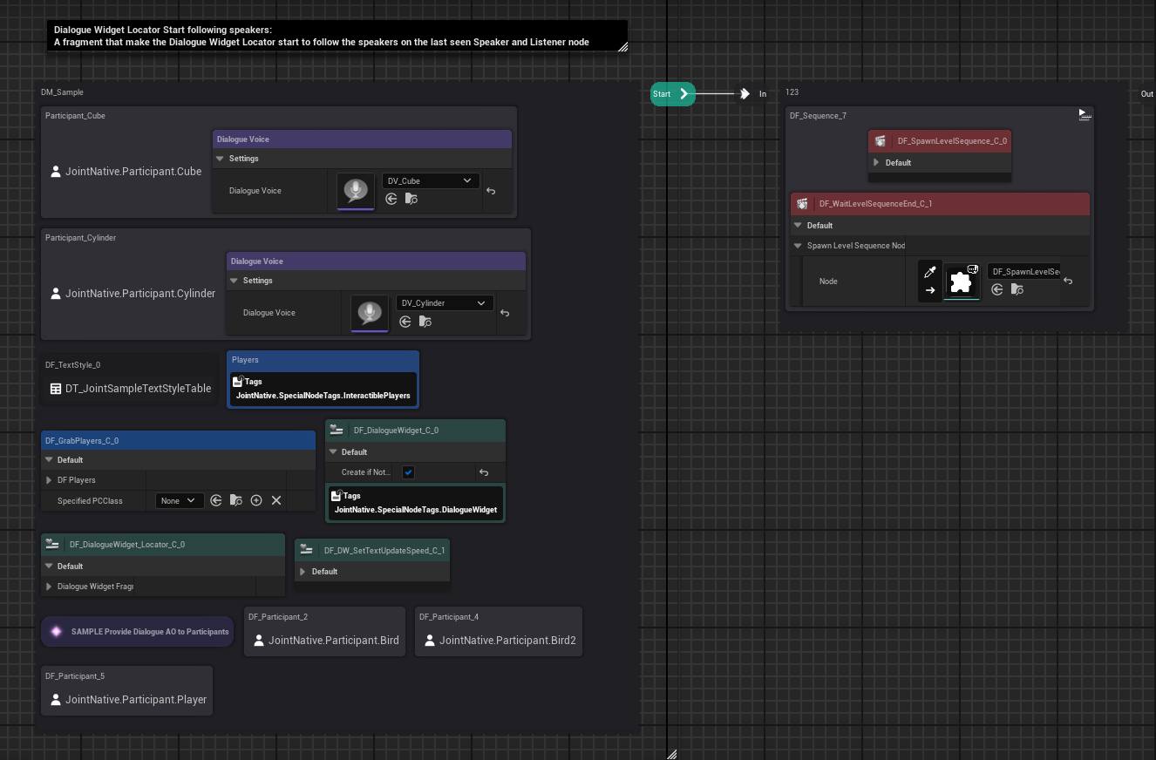Open the Specified PCClass None dropdown

[180, 500]
